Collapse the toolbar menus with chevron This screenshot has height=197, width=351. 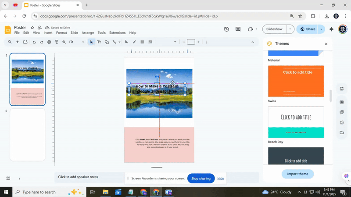pos(252,42)
